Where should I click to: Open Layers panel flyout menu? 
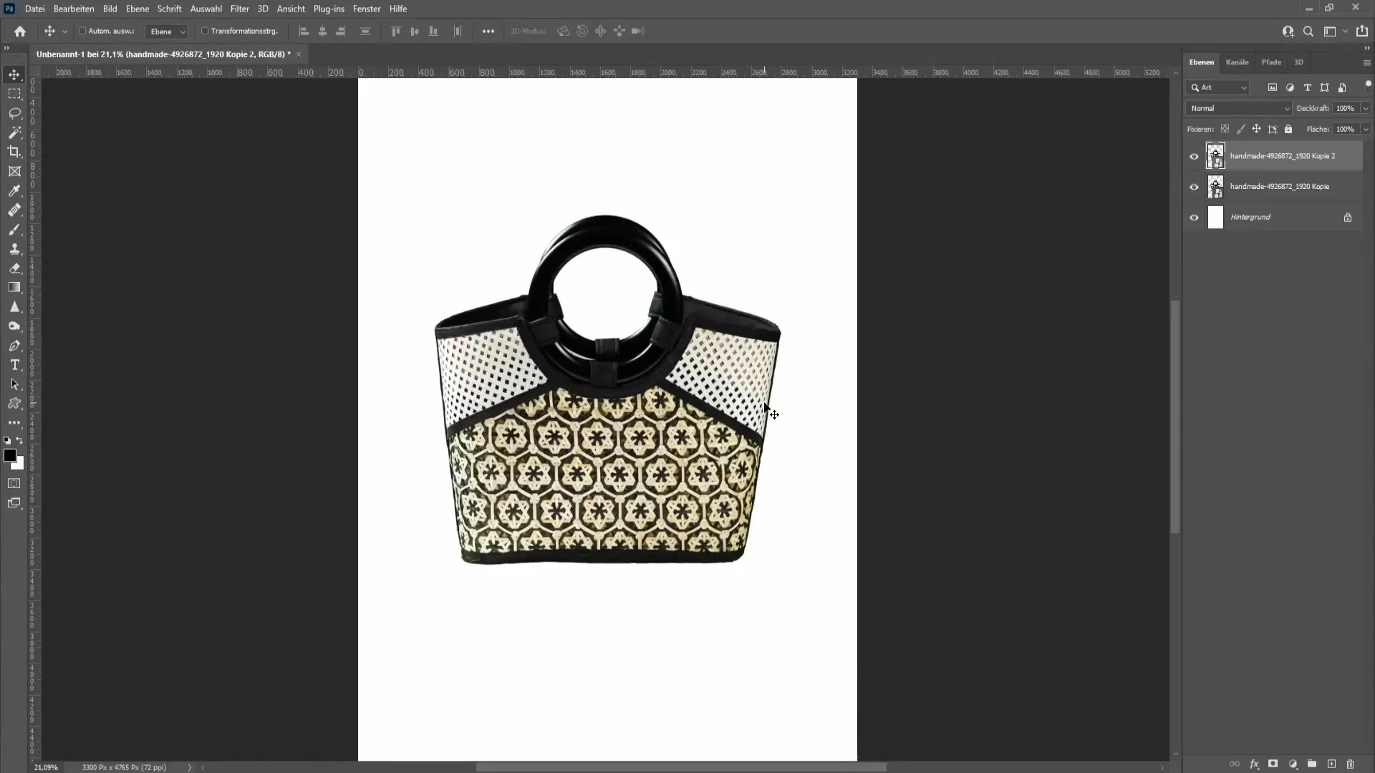tap(1366, 62)
